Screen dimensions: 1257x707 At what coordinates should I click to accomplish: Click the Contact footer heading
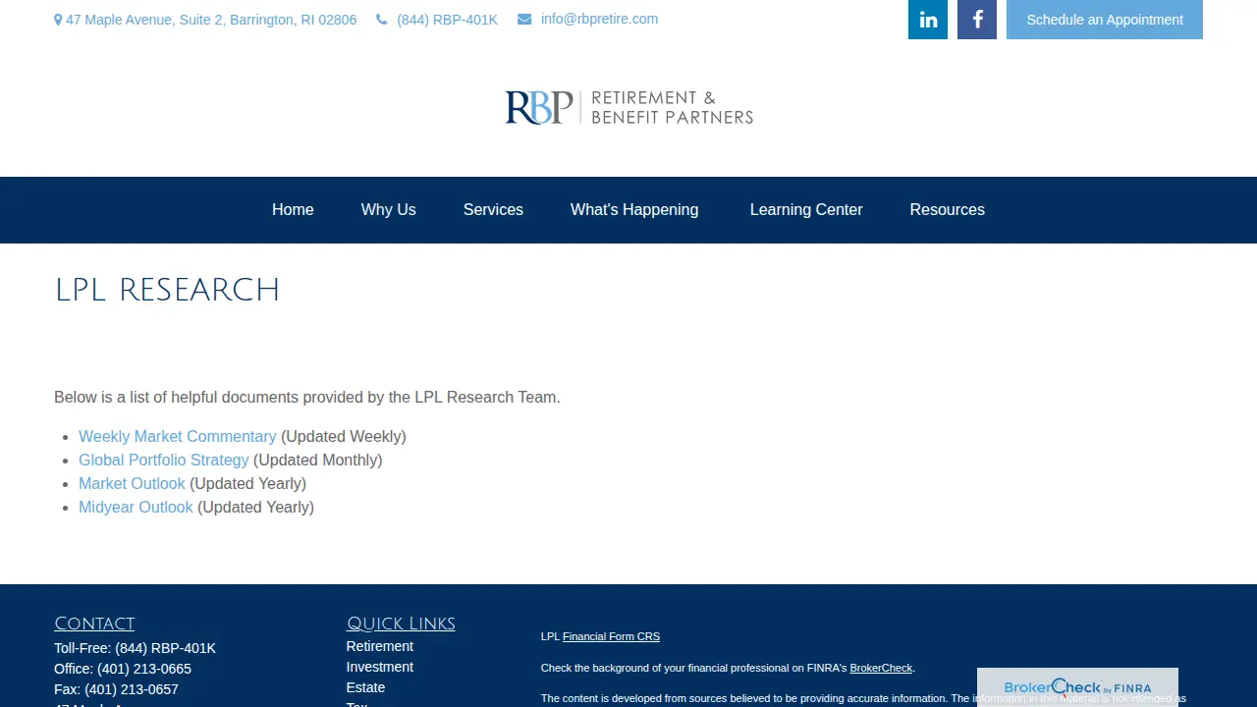(94, 624)
